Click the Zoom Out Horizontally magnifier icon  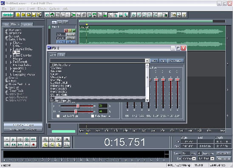52,140
